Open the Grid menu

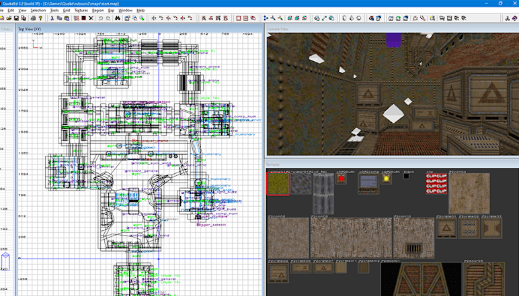[x=67, y=11]
